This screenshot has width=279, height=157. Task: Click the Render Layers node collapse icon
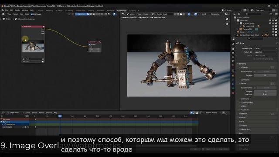coord(23,27)
